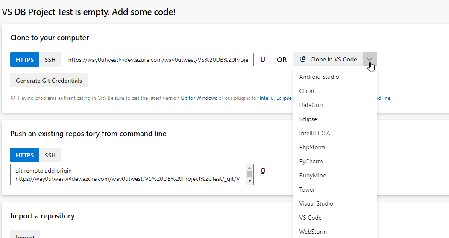
Task: Open the Eclipse plugin link
Action: [x=284, y=98]
